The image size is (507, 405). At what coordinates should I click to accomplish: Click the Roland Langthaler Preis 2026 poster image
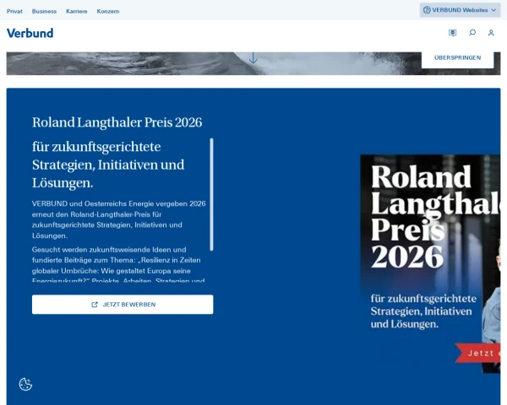[x=430, y=264]
